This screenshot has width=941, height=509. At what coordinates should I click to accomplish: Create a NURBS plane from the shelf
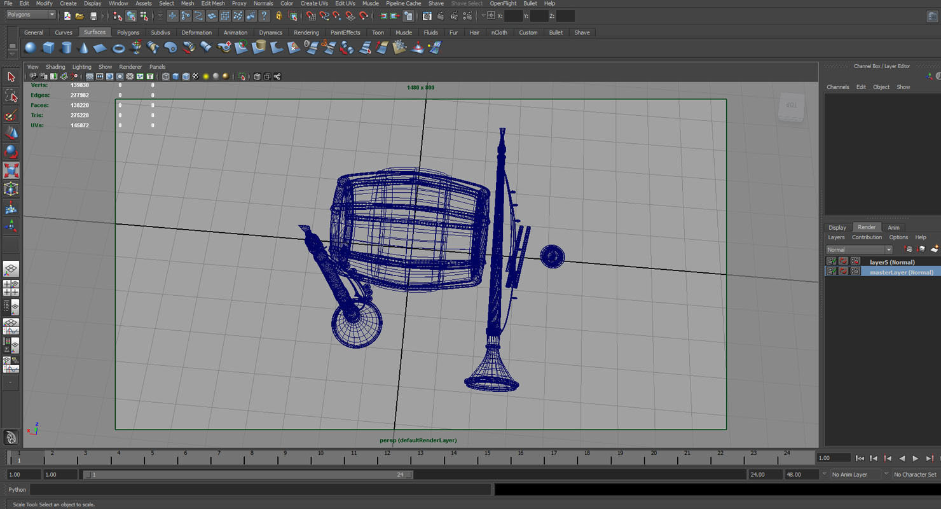click(x=100, y=48)
